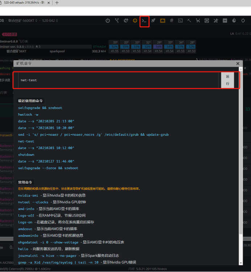Pick amd-info from common commands
Viewport: 251px width, 272px height.
[x=26, y=209]
